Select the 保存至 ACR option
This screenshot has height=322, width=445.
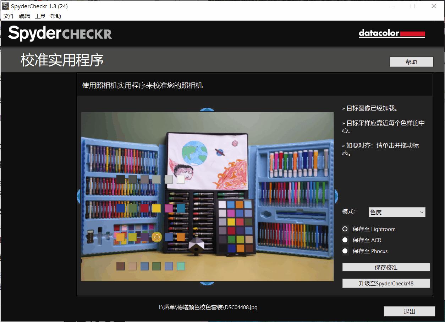click(x=345, y=240)
